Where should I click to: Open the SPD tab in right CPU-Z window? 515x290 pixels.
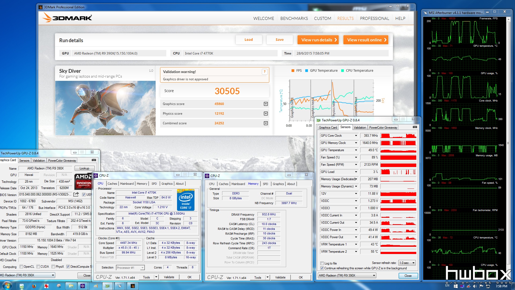[265, 184]
